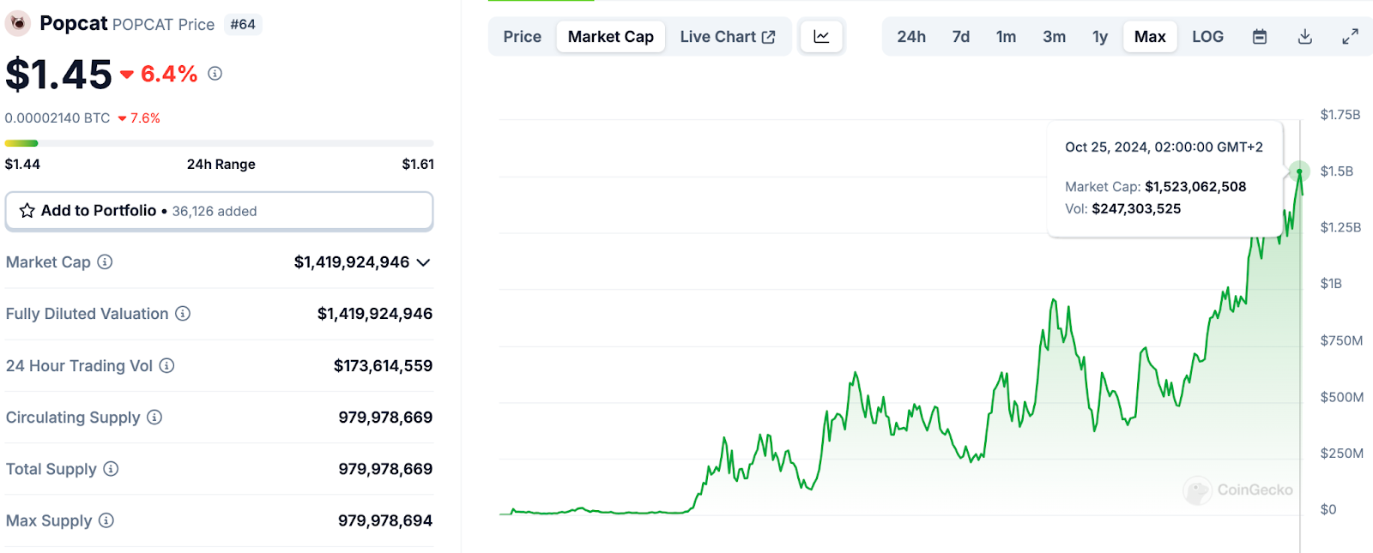Click Circulating Supply value 979,978,669
1373x553 pixels.
point(385,418)
